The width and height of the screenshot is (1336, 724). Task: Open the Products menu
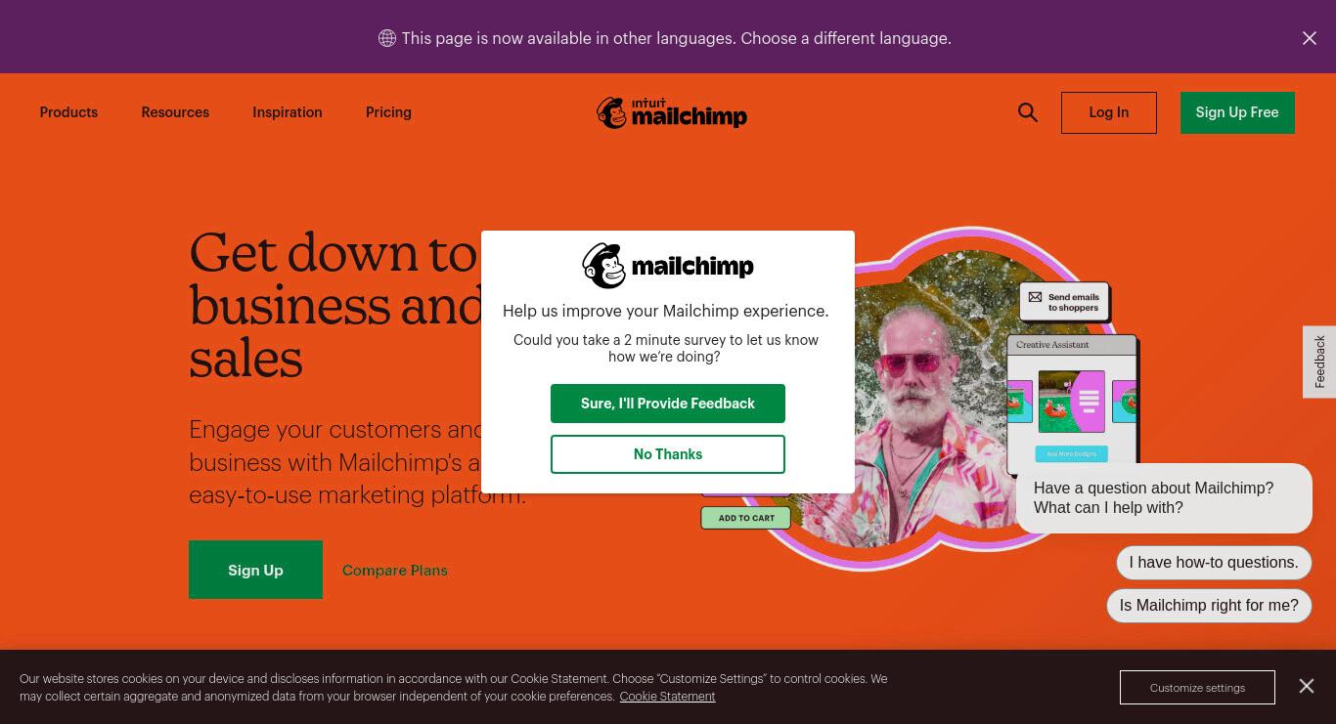[x=68, y=112]
